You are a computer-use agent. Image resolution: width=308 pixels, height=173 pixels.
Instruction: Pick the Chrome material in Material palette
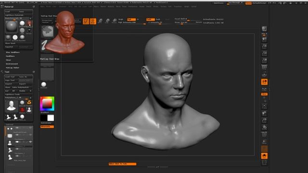point(29,31)
